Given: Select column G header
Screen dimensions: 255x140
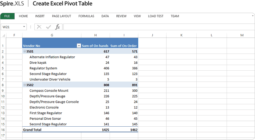Looking at the screenshot, I should coord(52,35).
